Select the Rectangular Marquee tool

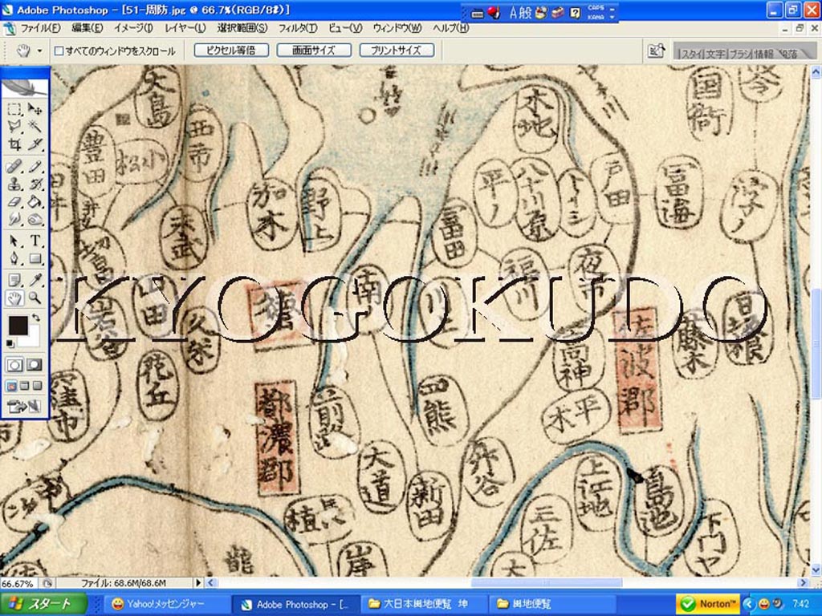pos(14,108)
